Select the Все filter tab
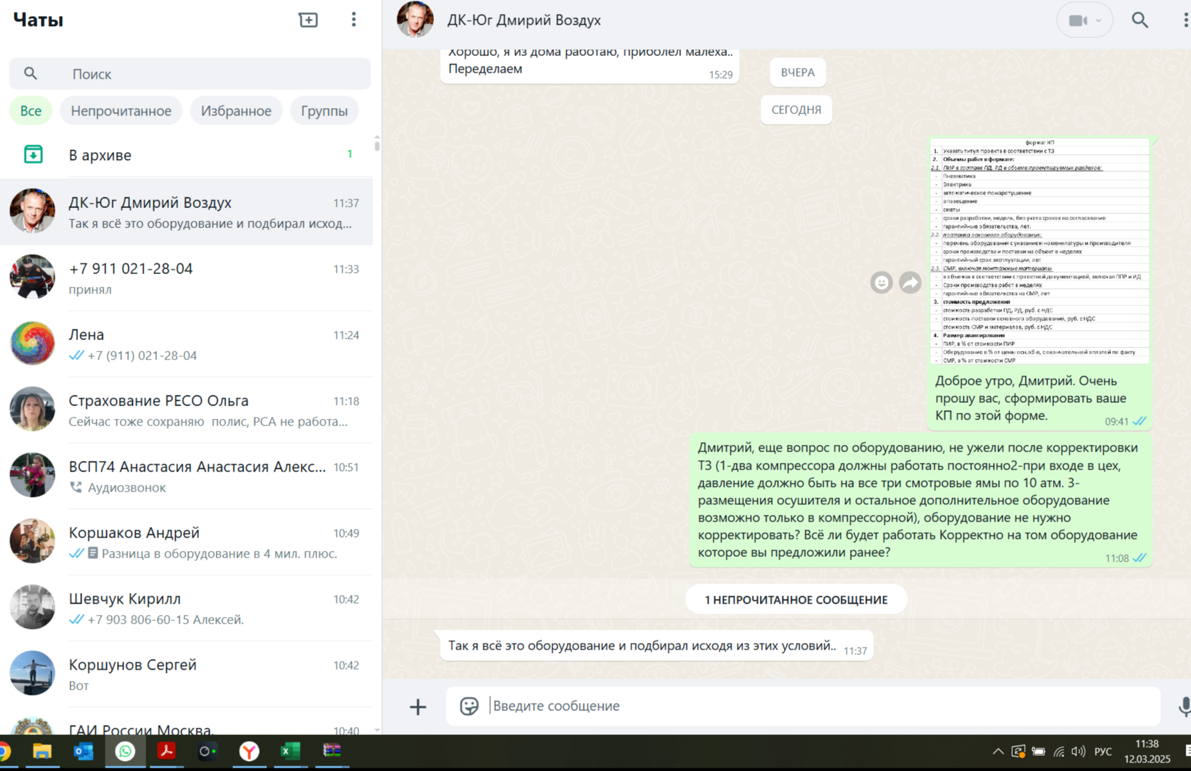The height and width of the screenshot is (771, 1191). (x=31, y=111)
